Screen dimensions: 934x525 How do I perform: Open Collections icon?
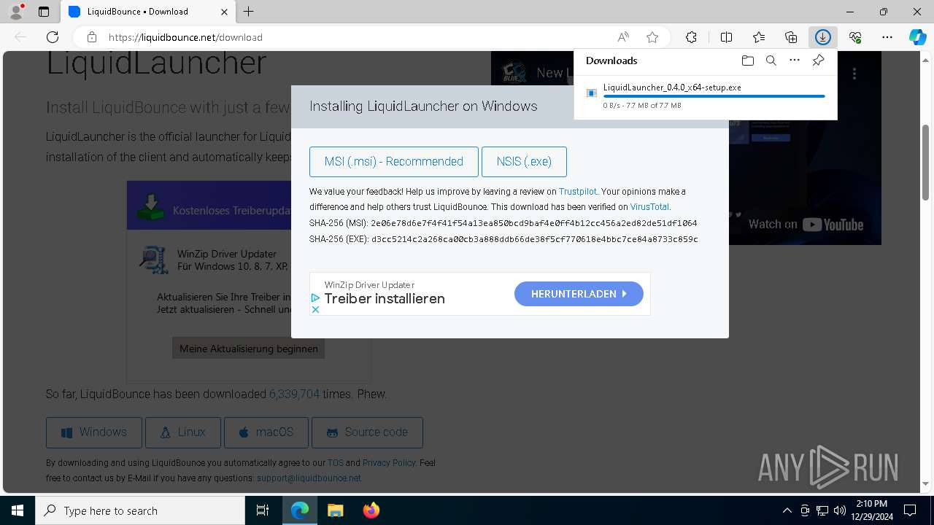click(791, 37)
